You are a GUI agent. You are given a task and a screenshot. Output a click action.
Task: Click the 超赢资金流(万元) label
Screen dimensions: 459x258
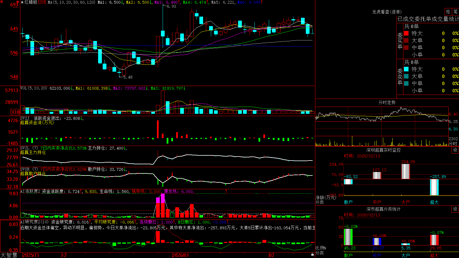[37, 122]
